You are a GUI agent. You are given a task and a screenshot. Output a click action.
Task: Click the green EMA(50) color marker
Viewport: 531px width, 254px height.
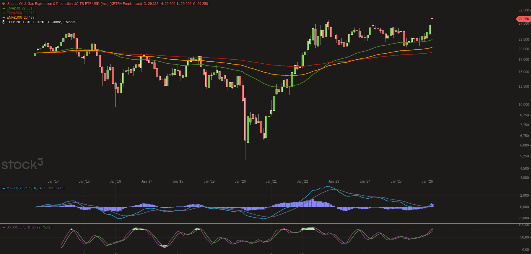pyautogui.click(x=4, y=8)
